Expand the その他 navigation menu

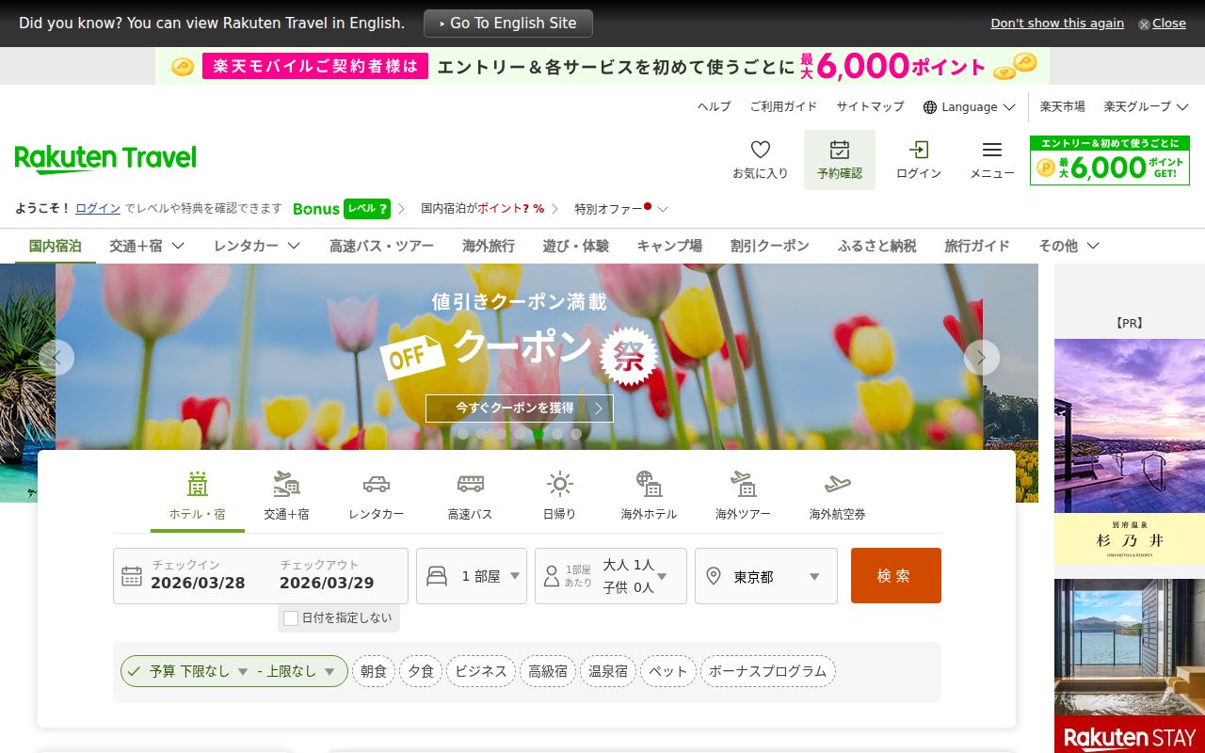[x=1068, y=246]
